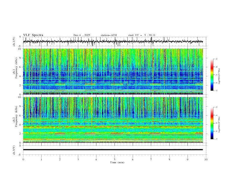
Task: Click inside the ch.2 spectrogram panel
Action: (x=113, y=120)
